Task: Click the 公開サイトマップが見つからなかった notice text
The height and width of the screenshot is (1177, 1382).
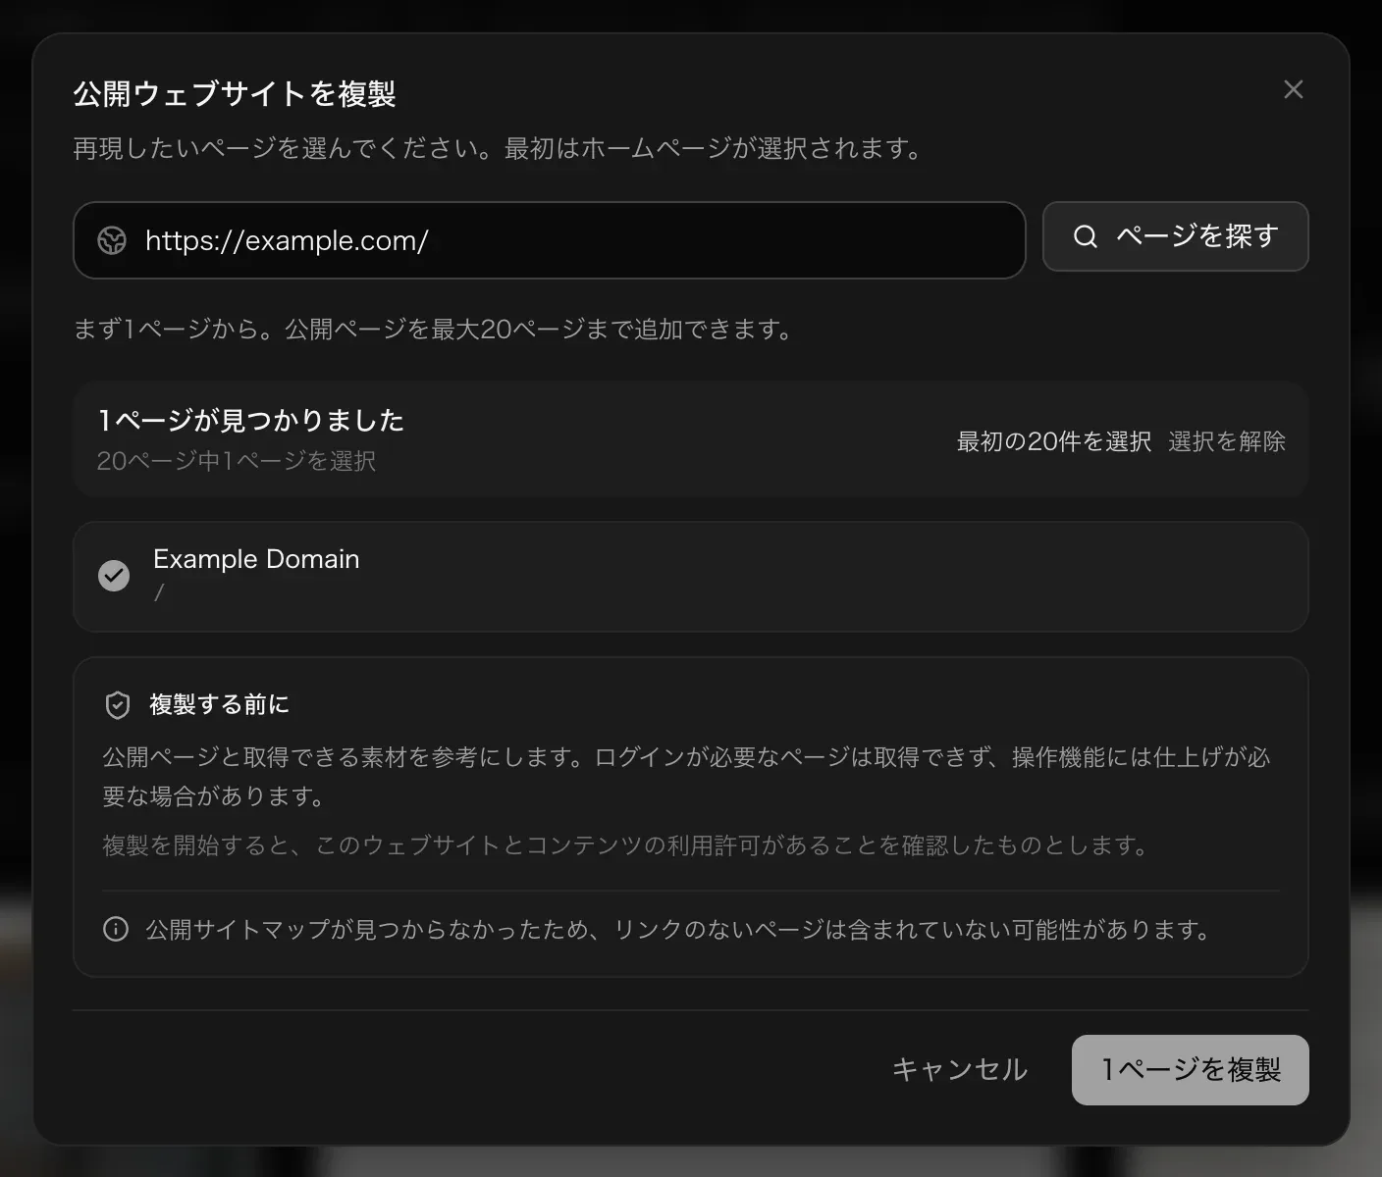Action: (x=679, y=929)
